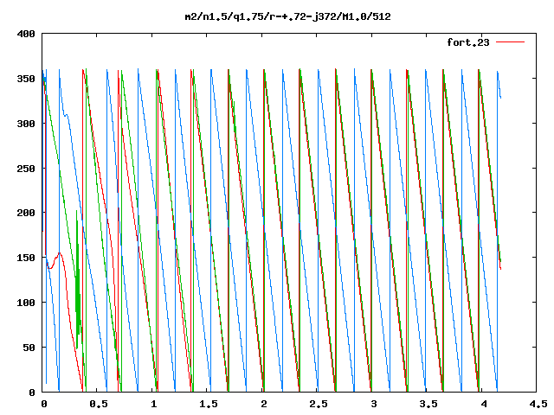Click y-axis label 100
The height and width of the screenshot is (415, 554).
click(26, 303)
